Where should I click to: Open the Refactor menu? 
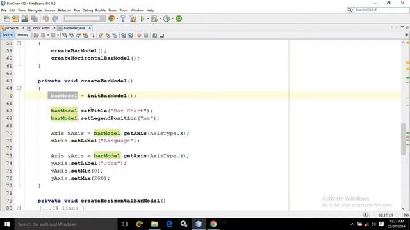click(64, 10)
